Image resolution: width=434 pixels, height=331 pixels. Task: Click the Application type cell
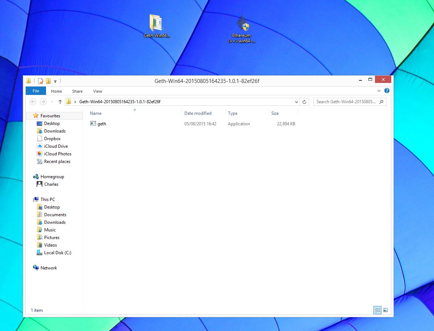[x=239, y=124]
